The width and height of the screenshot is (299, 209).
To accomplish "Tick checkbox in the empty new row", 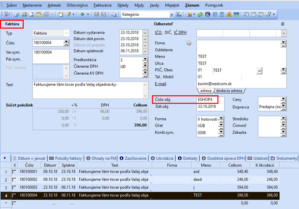I will click(x=14, y=203).
